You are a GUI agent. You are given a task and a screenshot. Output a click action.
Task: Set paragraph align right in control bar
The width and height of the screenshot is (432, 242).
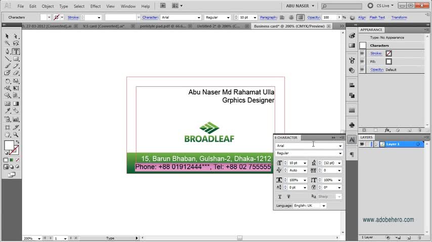point(300,17)
